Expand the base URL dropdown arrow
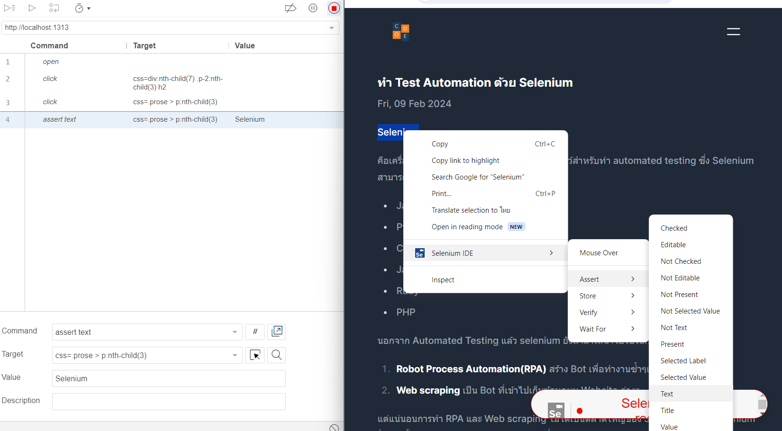 332,28
